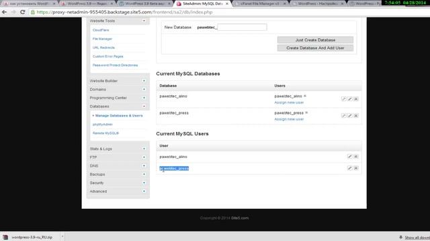Open the CloudFlare link in the sidebar
The height and width of the screenshot is (241, 430).
[101, 30]
